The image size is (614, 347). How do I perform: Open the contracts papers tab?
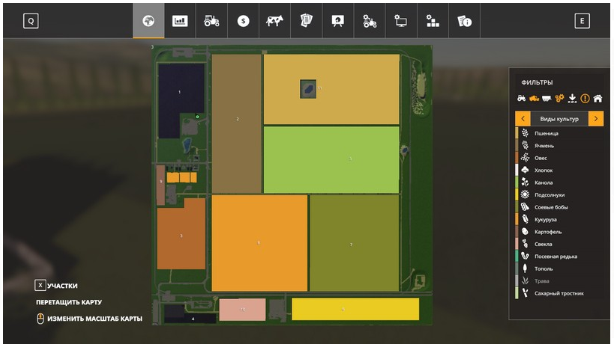click(x=306, y=21)
